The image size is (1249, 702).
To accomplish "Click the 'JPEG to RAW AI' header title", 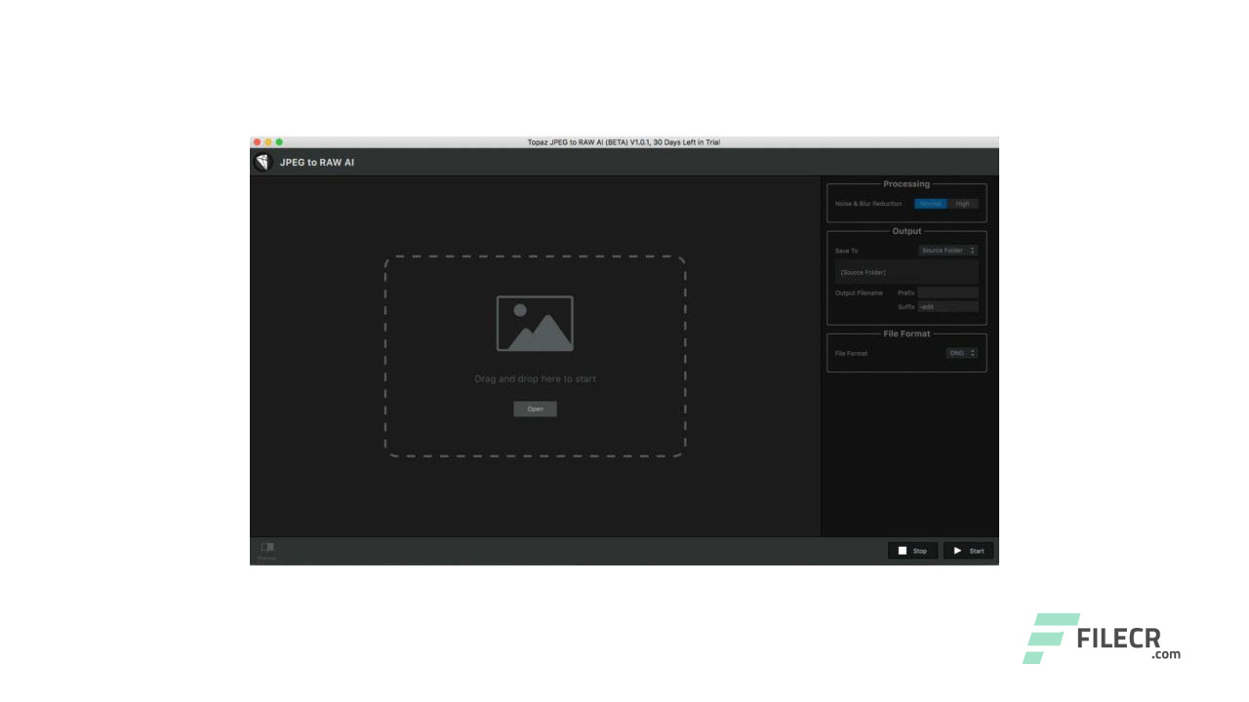I will tap(317, 162).
